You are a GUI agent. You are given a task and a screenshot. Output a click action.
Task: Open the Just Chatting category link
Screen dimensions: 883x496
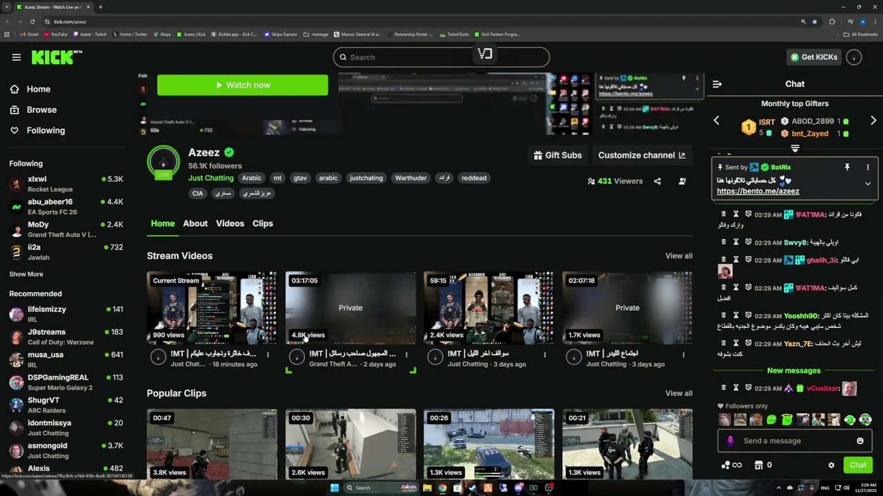click(211, 178)
